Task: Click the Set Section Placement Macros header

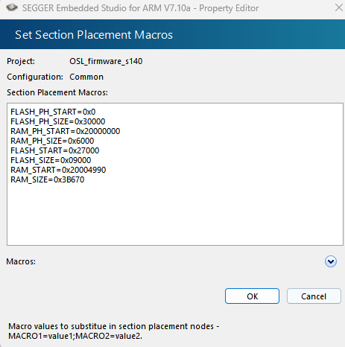Action: tap(94, 34)
